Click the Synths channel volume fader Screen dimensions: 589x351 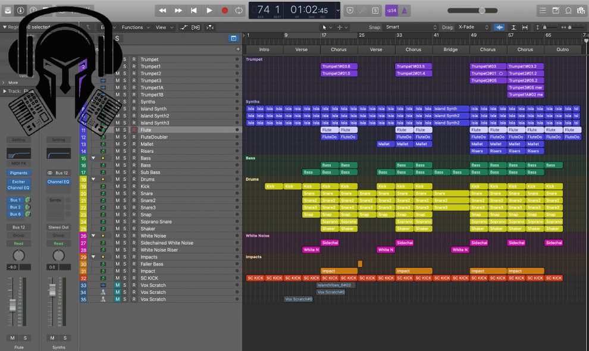[52, 290]
